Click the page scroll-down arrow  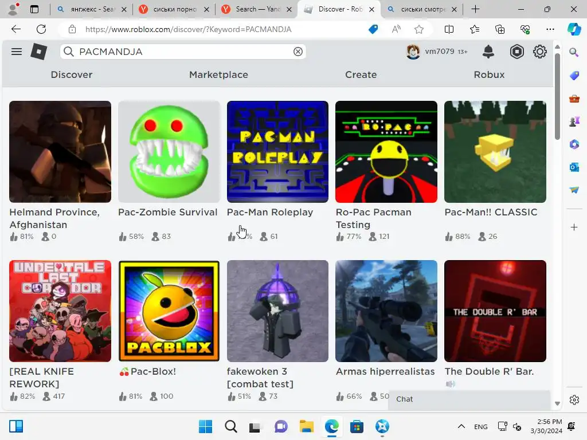(557, 403)
